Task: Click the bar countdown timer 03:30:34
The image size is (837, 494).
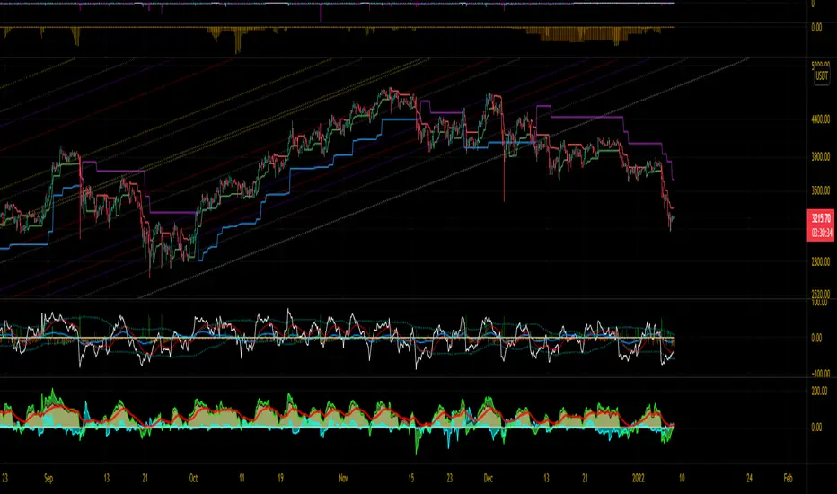Action: [821, 233]
